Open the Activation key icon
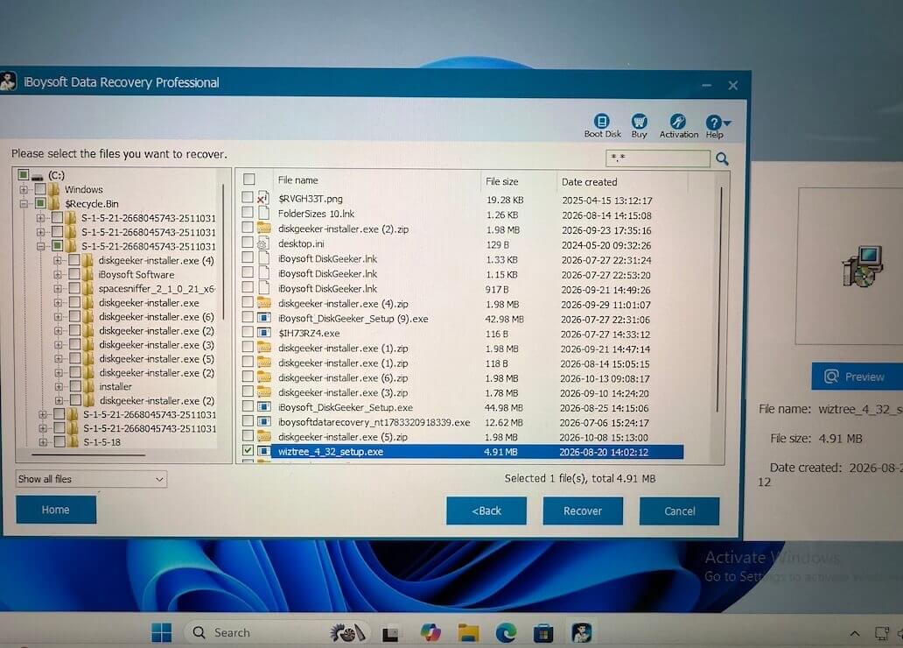Screen dimensions: 903x648 [x=678, y=121]
